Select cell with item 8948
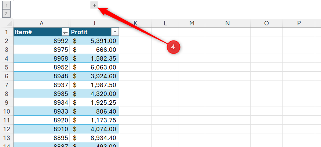 [x=41, y=76]
